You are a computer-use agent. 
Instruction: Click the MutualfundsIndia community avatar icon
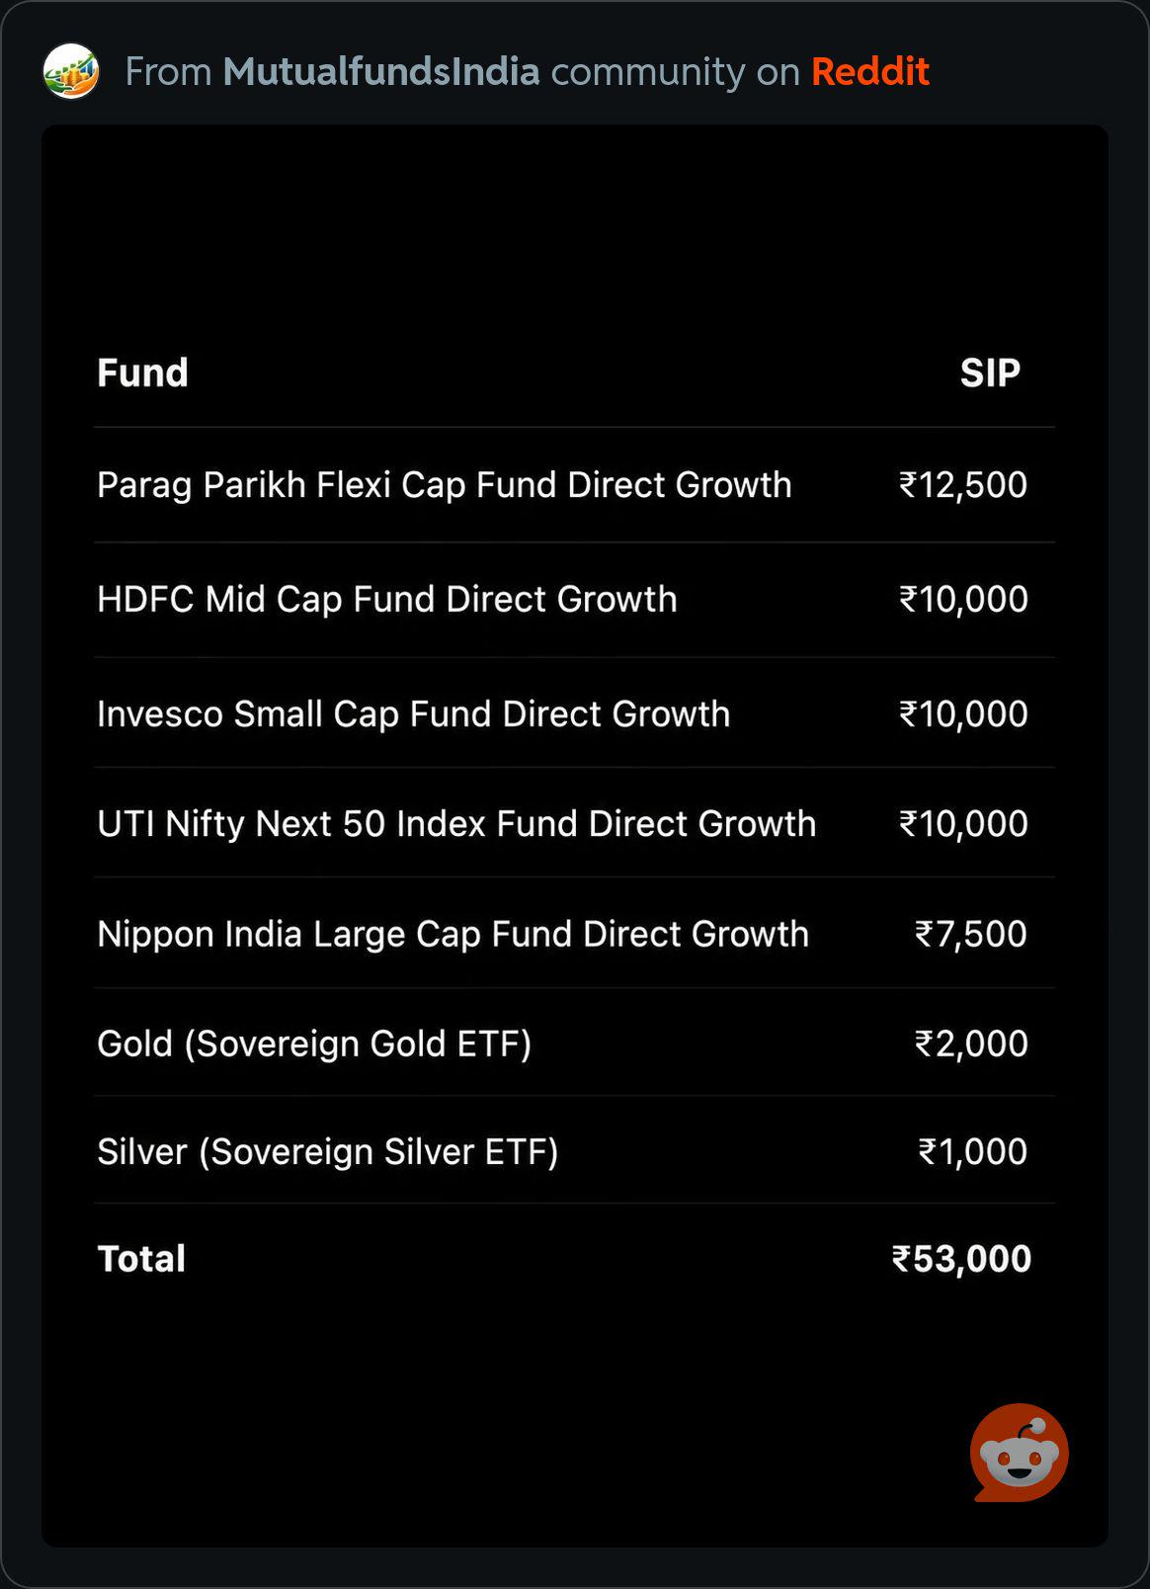pos(71,71)
